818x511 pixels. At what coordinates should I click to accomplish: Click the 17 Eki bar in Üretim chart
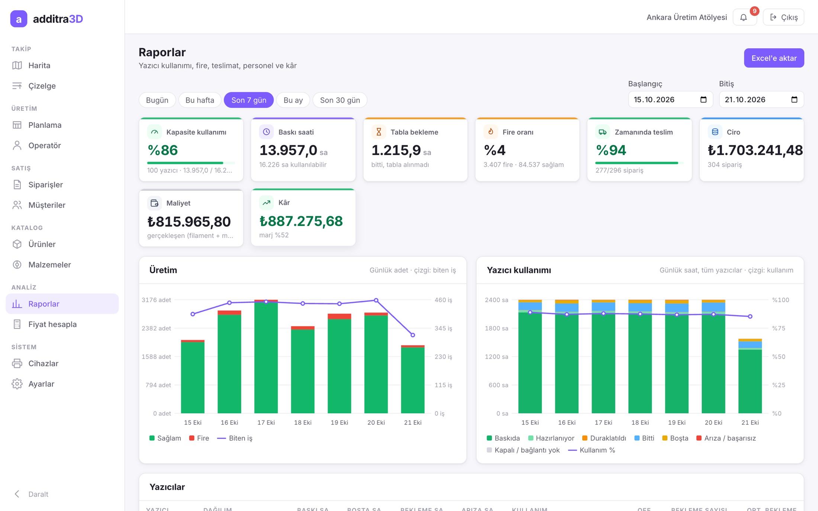(x=266, y=356)
